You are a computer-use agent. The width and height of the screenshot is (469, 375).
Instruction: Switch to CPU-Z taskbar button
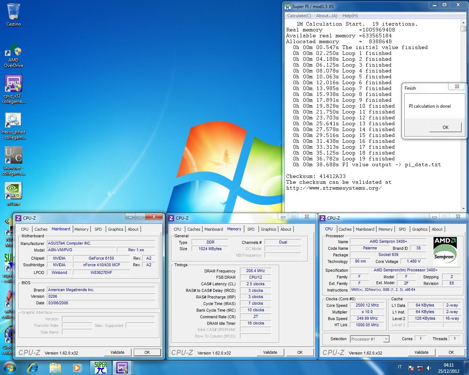tap(122, 368)
